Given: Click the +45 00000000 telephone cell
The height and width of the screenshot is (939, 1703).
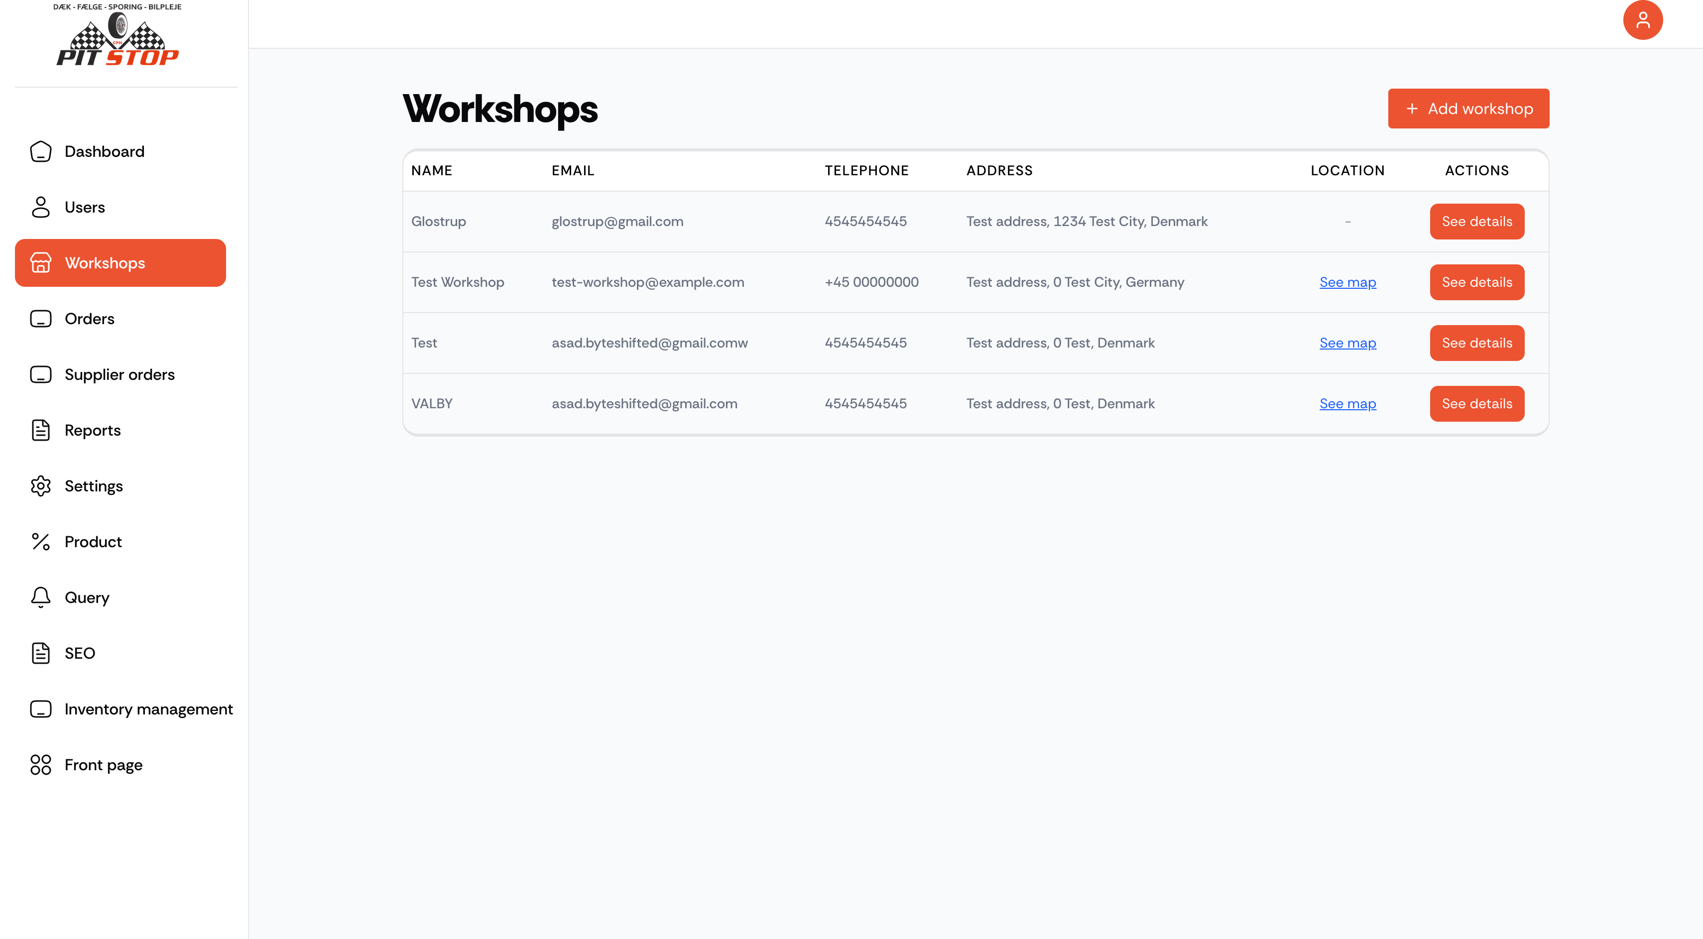Looking at the screenshot, I should tap(871, 282).
